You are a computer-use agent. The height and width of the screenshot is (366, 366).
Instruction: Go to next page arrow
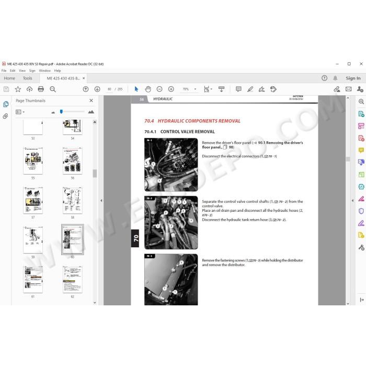(x=97, y=89)
